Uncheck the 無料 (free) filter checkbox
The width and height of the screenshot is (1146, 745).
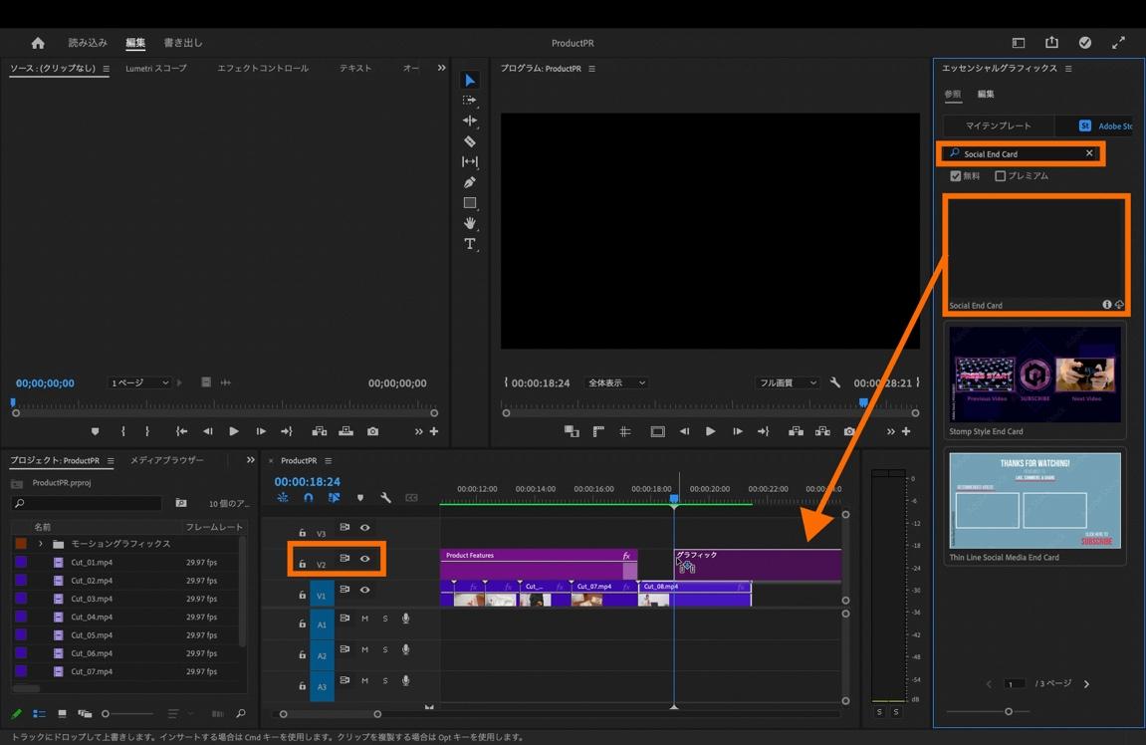tap(955, 176)
